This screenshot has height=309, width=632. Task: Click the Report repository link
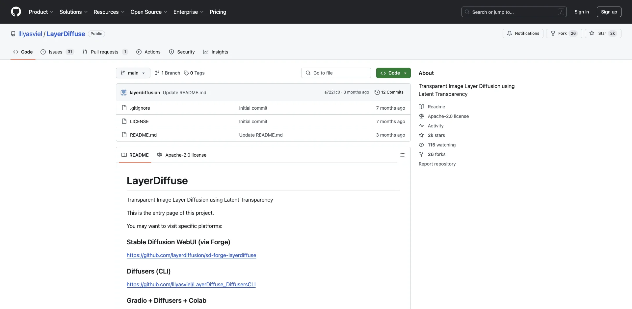(x=437, y=164)
